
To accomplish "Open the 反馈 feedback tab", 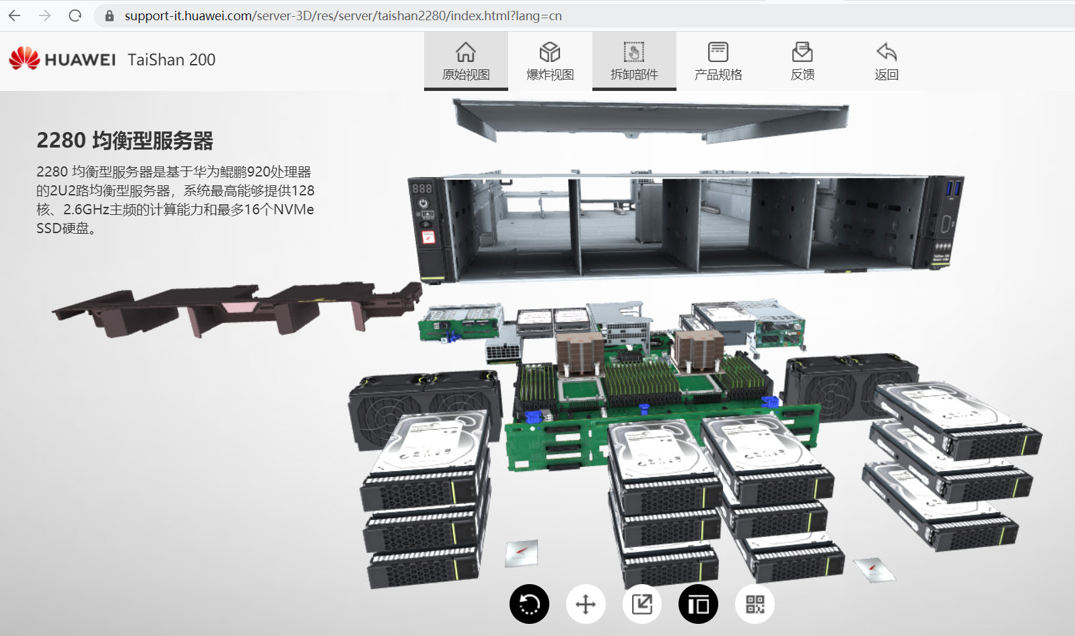I will [x=802, y=61].
